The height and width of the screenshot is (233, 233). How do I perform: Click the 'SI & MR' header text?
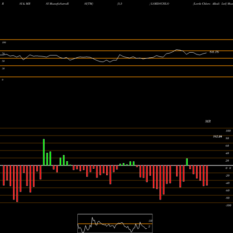point(25,4)
